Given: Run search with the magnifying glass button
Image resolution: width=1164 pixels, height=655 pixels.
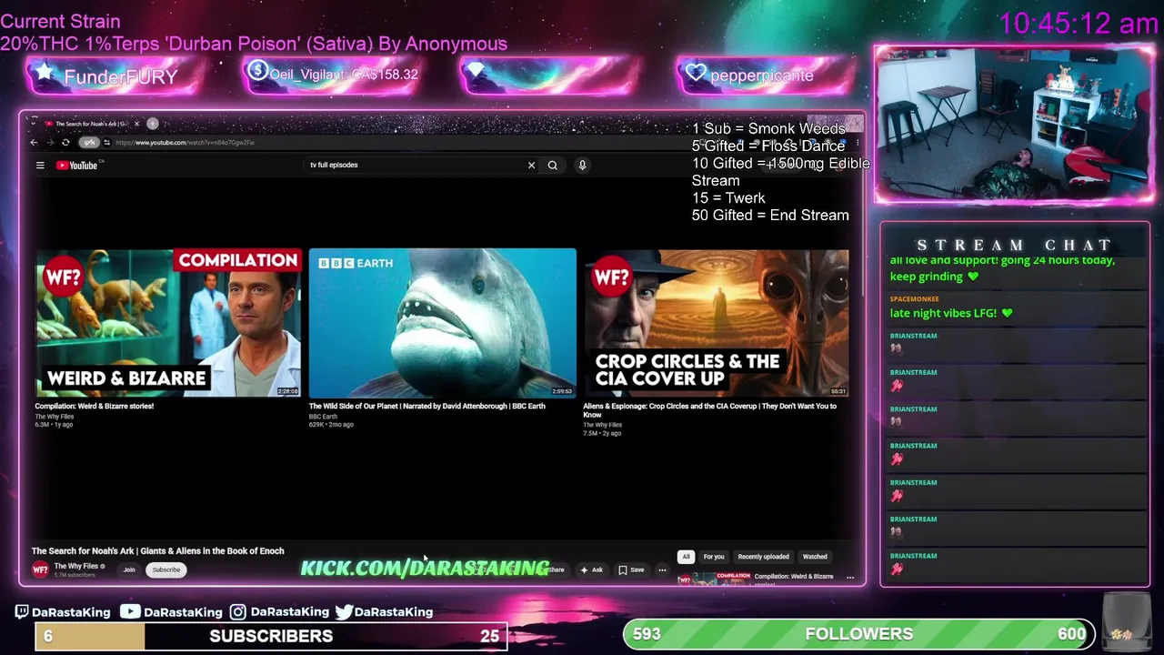Looking at the screenshot, I should 552,166.
